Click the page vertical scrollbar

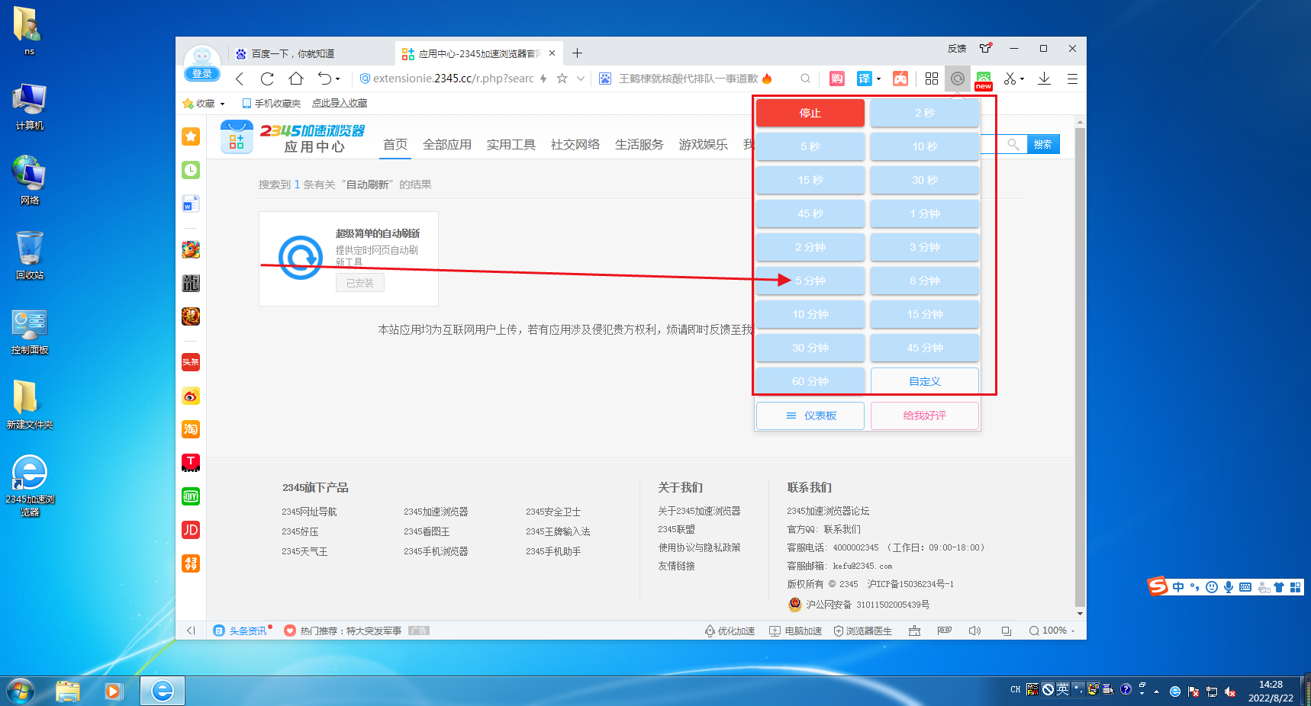[1080, 366]
